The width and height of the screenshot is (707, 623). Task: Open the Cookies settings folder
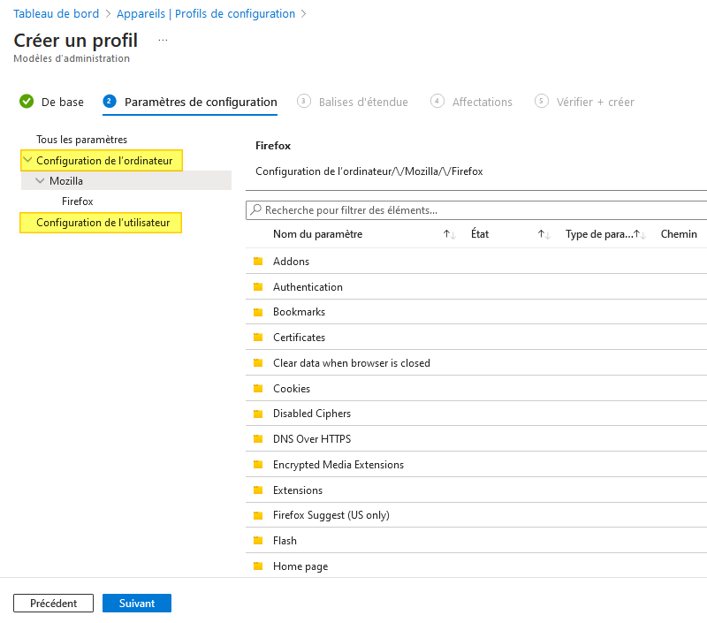click(x=257, y=388)
